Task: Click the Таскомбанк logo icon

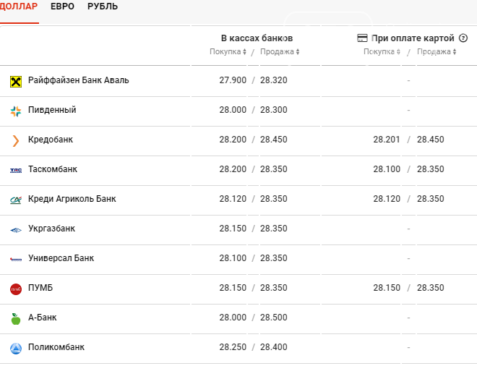Action: coord(16,170)
